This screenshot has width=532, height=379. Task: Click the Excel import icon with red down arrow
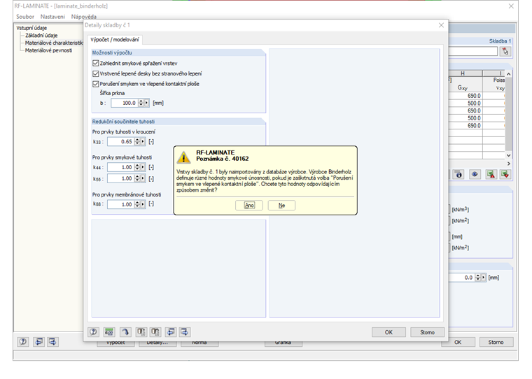click(x=505, y=175)
